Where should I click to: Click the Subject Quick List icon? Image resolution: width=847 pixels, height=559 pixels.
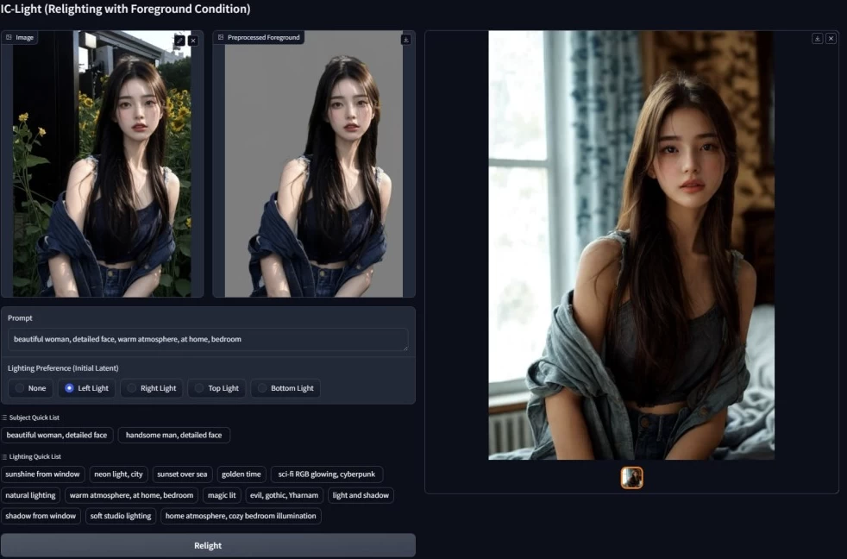(4, 418)
